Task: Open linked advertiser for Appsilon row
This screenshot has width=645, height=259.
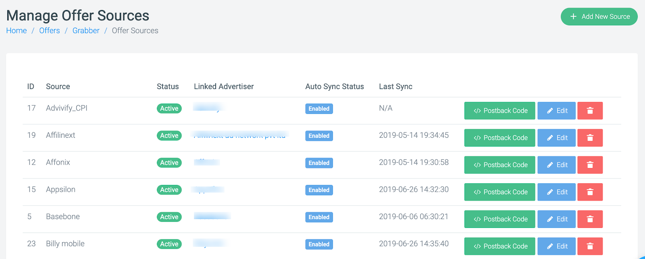Action: pos(208,189)
